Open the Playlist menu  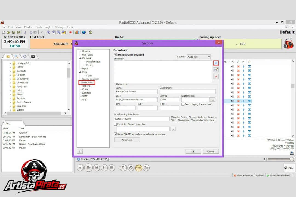tap(28, 27)
